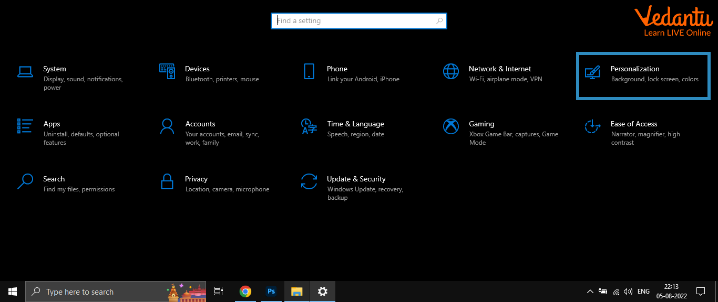Open the ENG language input selector
This screenshot has height=302, width=718.
coord(643,292)
